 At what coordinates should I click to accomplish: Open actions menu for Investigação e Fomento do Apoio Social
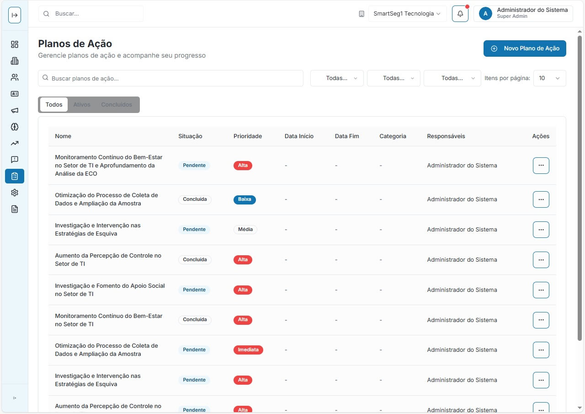541,290
